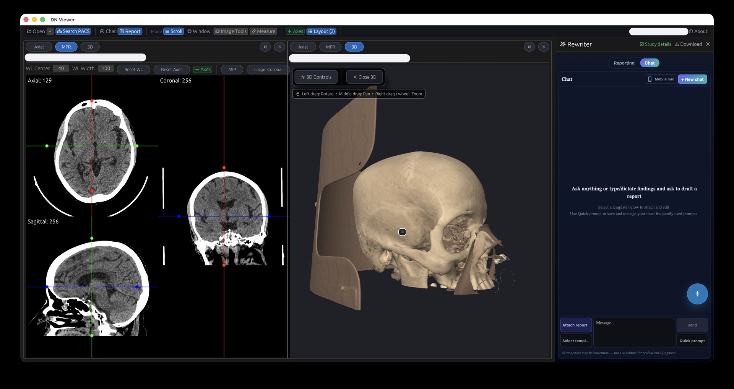Screen dimensions: 734x389
Task: Download from the Rewriter panel
Action: (x=688, y=44)
